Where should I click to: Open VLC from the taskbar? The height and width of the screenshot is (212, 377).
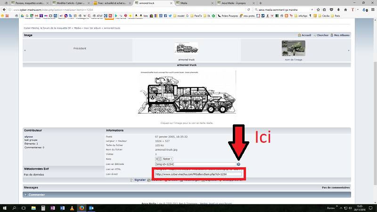72,208
